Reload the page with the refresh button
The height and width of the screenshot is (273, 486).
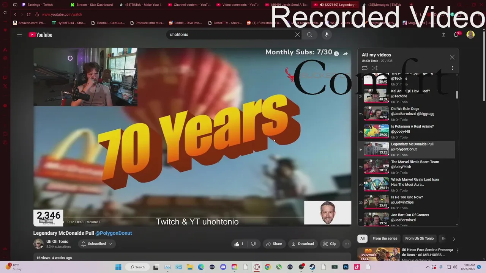28,14
